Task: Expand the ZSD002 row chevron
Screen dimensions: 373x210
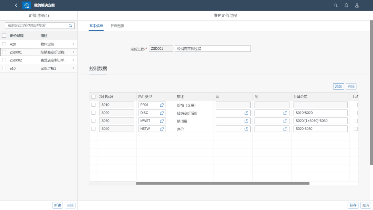Action: click(x=73, y=60)
